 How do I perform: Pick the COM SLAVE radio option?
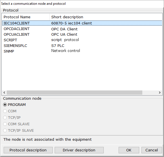point(5,124)
